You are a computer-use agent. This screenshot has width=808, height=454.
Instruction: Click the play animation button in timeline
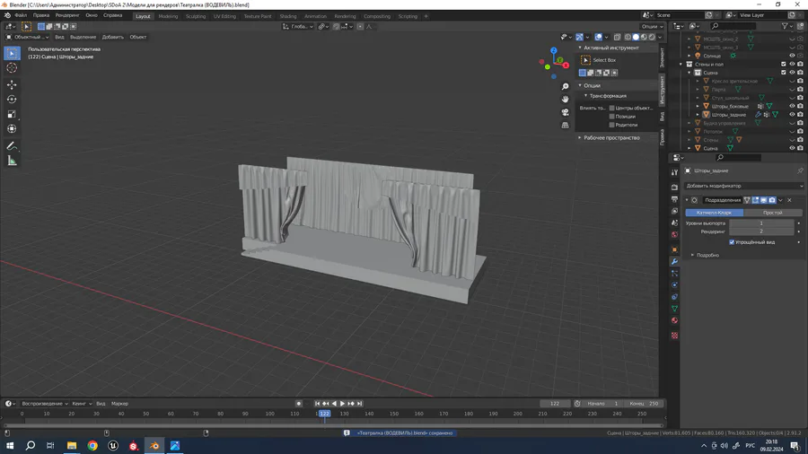coord(342,404)
